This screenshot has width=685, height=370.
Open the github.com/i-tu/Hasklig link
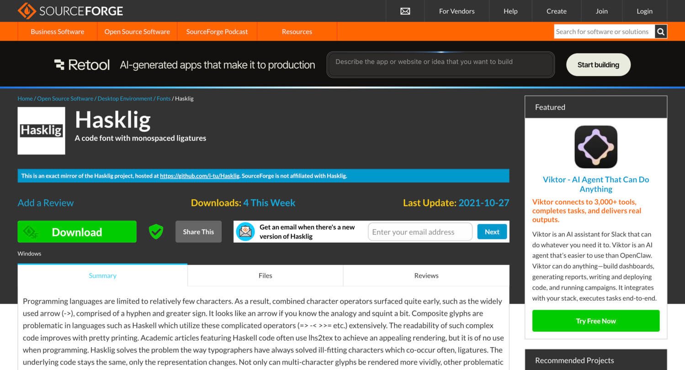[200, 176]
